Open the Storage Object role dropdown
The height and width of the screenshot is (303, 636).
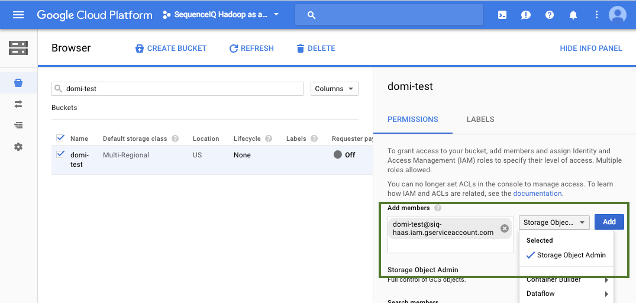tap(554, 223)
